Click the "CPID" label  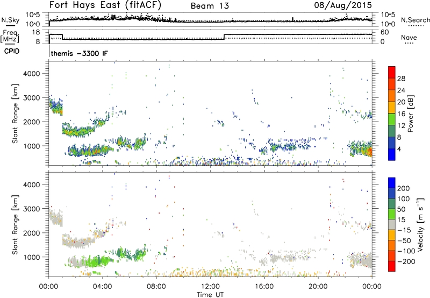click(x=12, y=51)
